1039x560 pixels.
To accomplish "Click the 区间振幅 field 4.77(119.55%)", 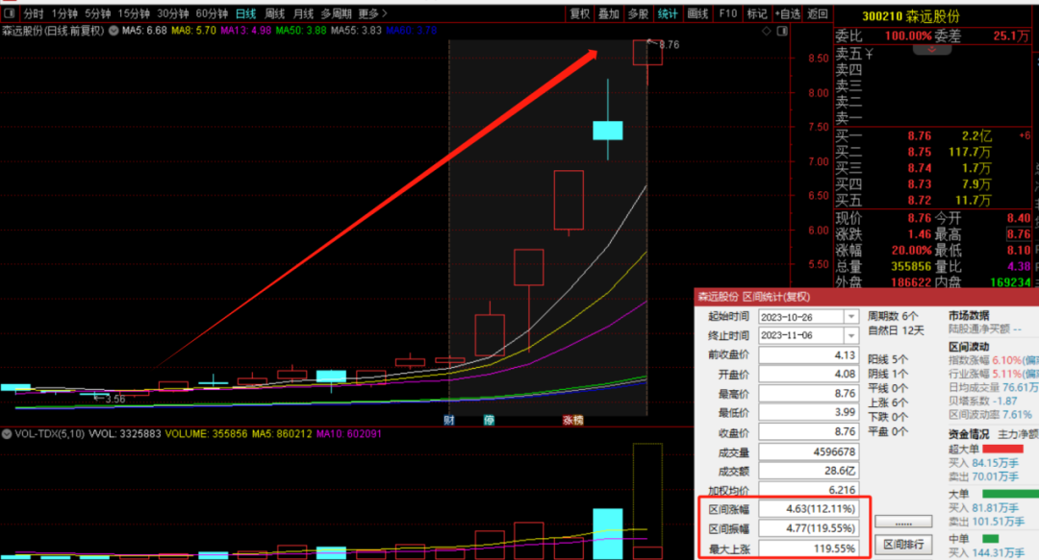I will [808, 529].
